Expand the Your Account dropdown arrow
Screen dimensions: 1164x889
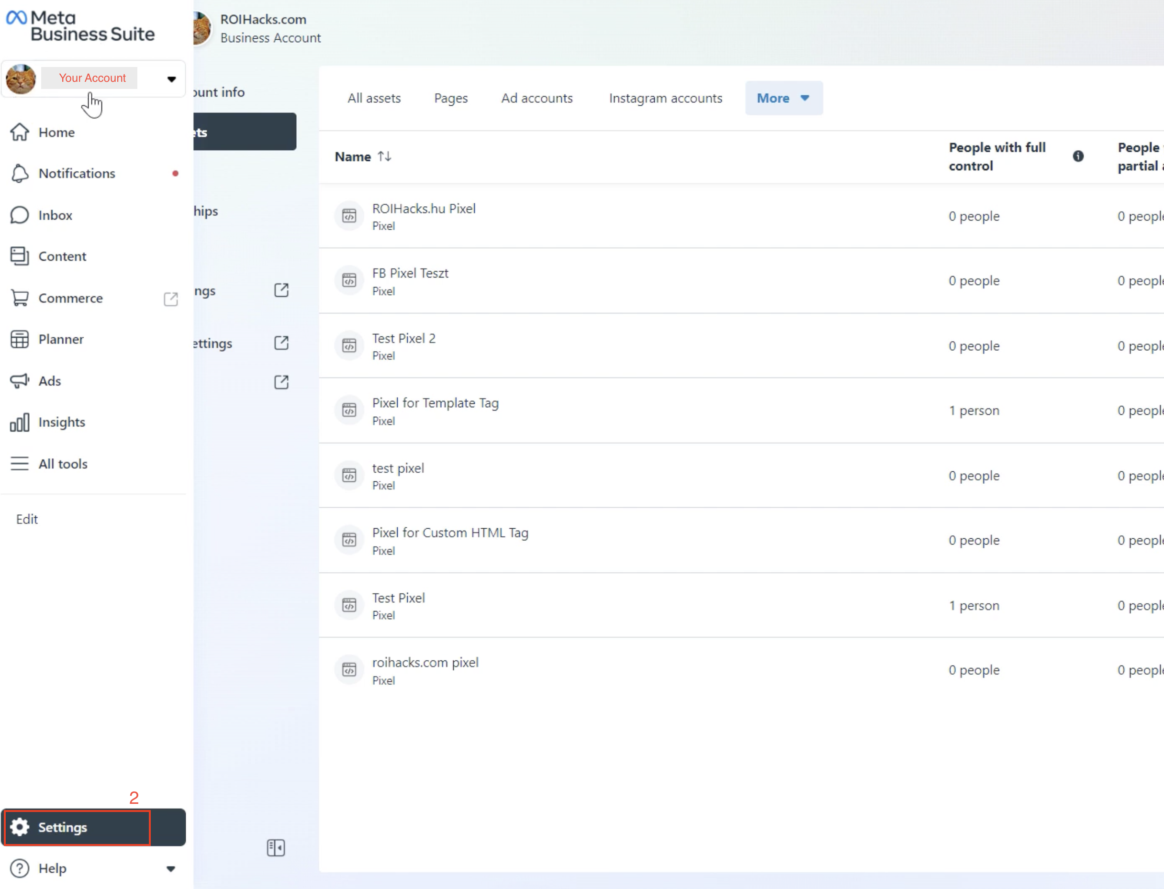click(171, 79)
